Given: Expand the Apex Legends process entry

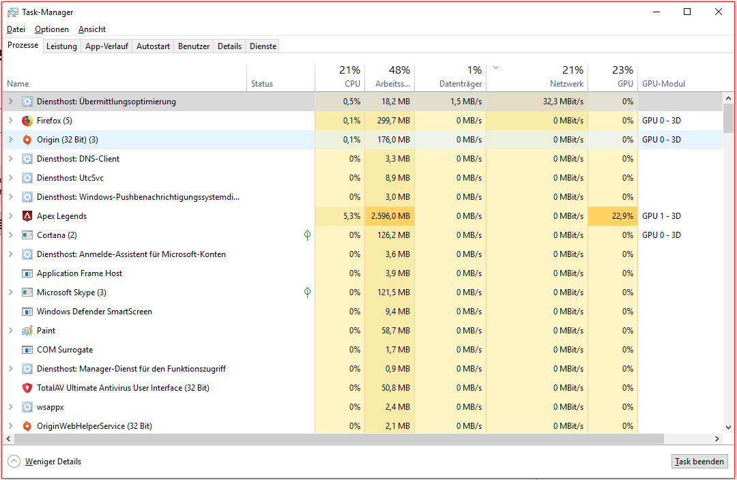Looking at the screenshot, I should (11, 216).
